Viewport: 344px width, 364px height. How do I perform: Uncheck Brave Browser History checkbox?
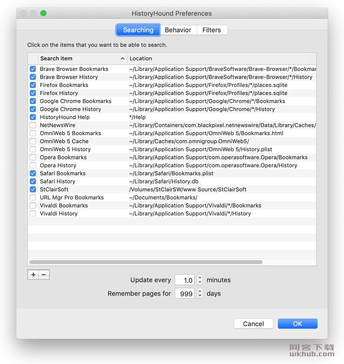pos(33,77)
